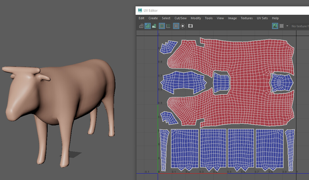Toggle the UV grid display icon
Screen dimensions: 309x180
176,26
